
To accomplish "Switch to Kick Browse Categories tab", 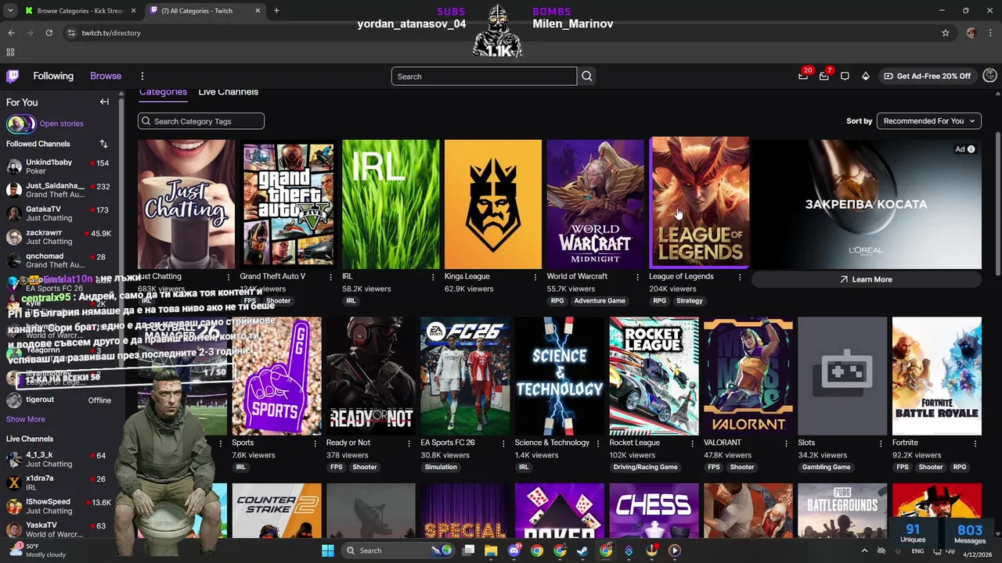I will 81,11.
